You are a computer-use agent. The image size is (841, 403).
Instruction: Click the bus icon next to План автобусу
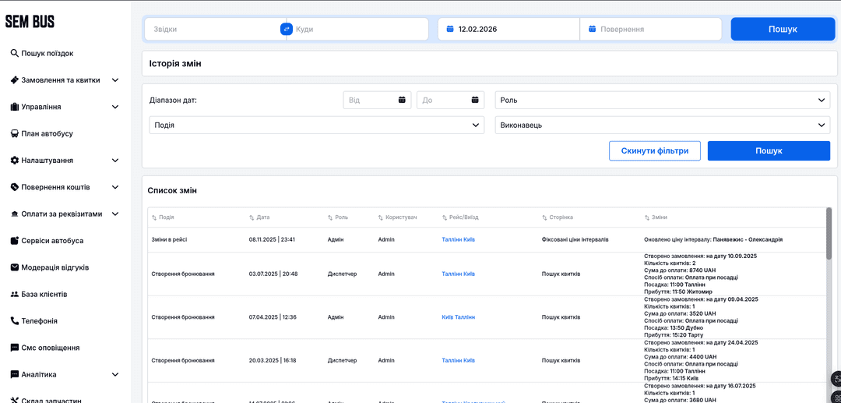tap(14, 133)
